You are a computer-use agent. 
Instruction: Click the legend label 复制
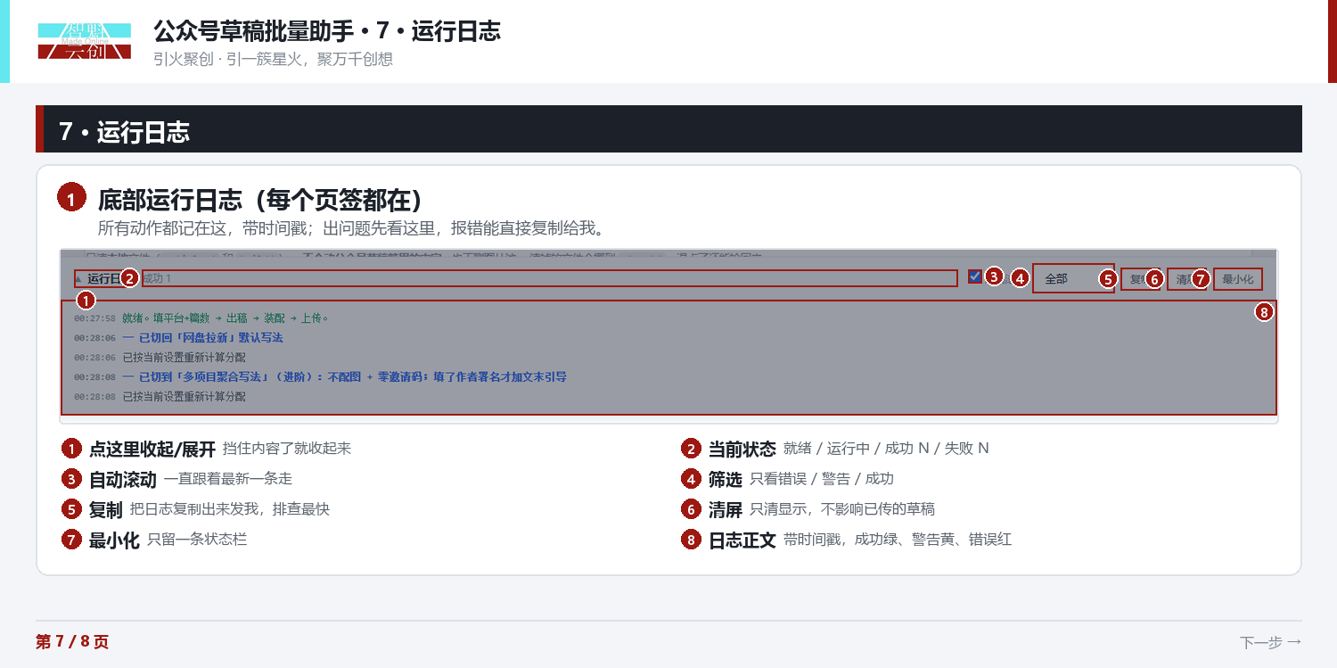(x=106, y=510)
